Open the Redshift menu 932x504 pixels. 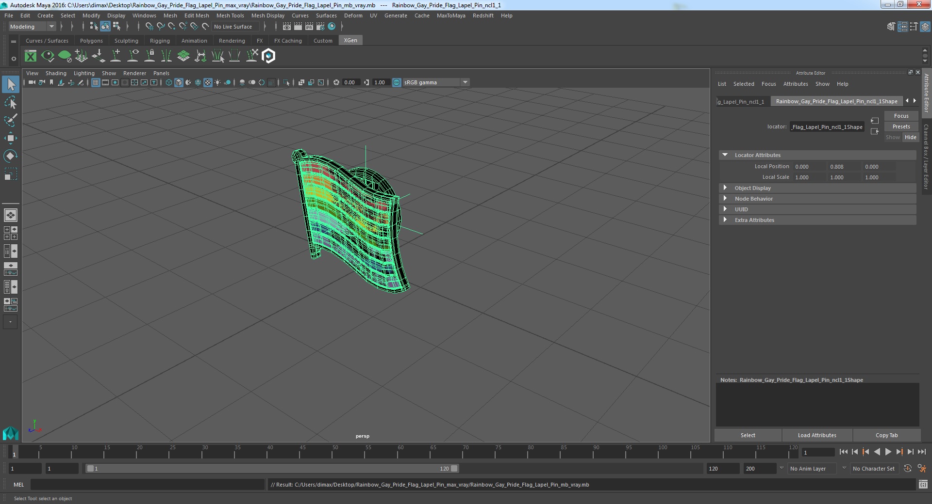[483, 16]
